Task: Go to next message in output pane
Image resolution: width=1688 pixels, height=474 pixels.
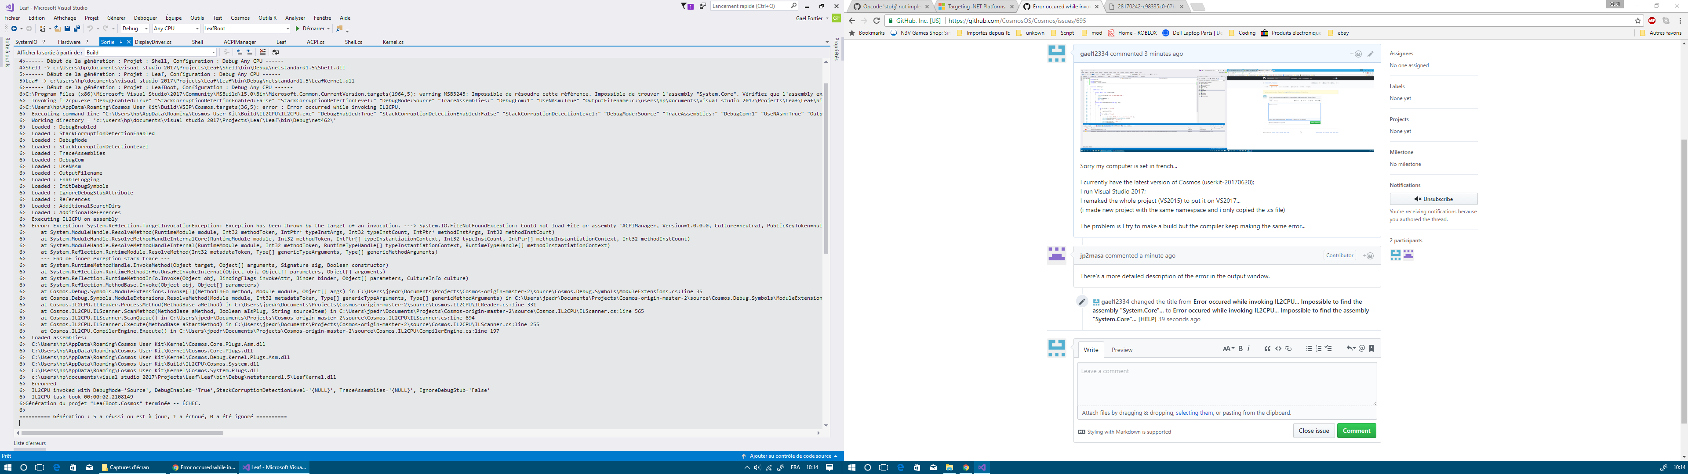Action: pos(249,52)
